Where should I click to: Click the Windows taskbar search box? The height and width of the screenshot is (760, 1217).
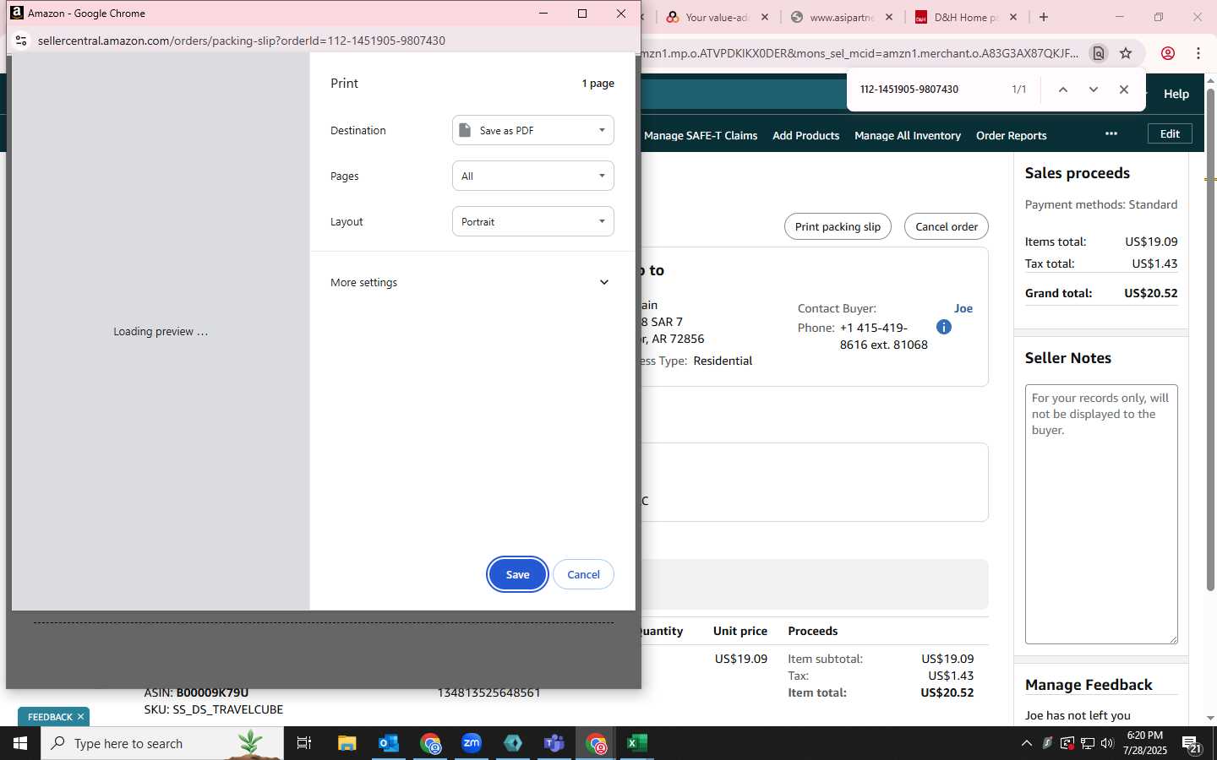coord(162,743)
